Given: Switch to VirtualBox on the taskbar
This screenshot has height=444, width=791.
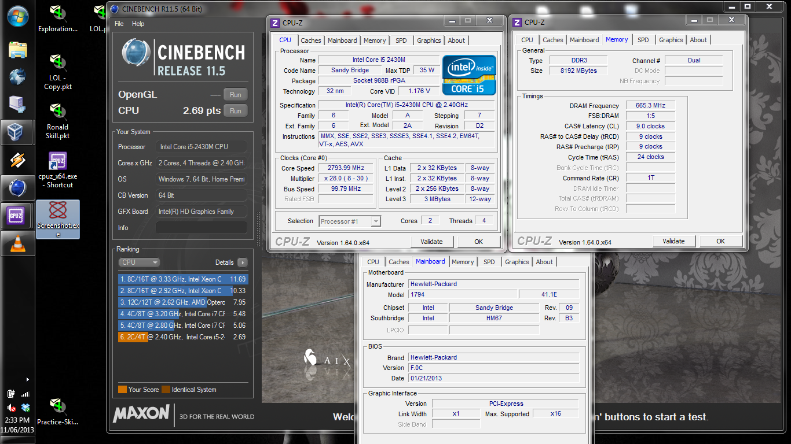Looking at the screenshot, I should (17, 132).
